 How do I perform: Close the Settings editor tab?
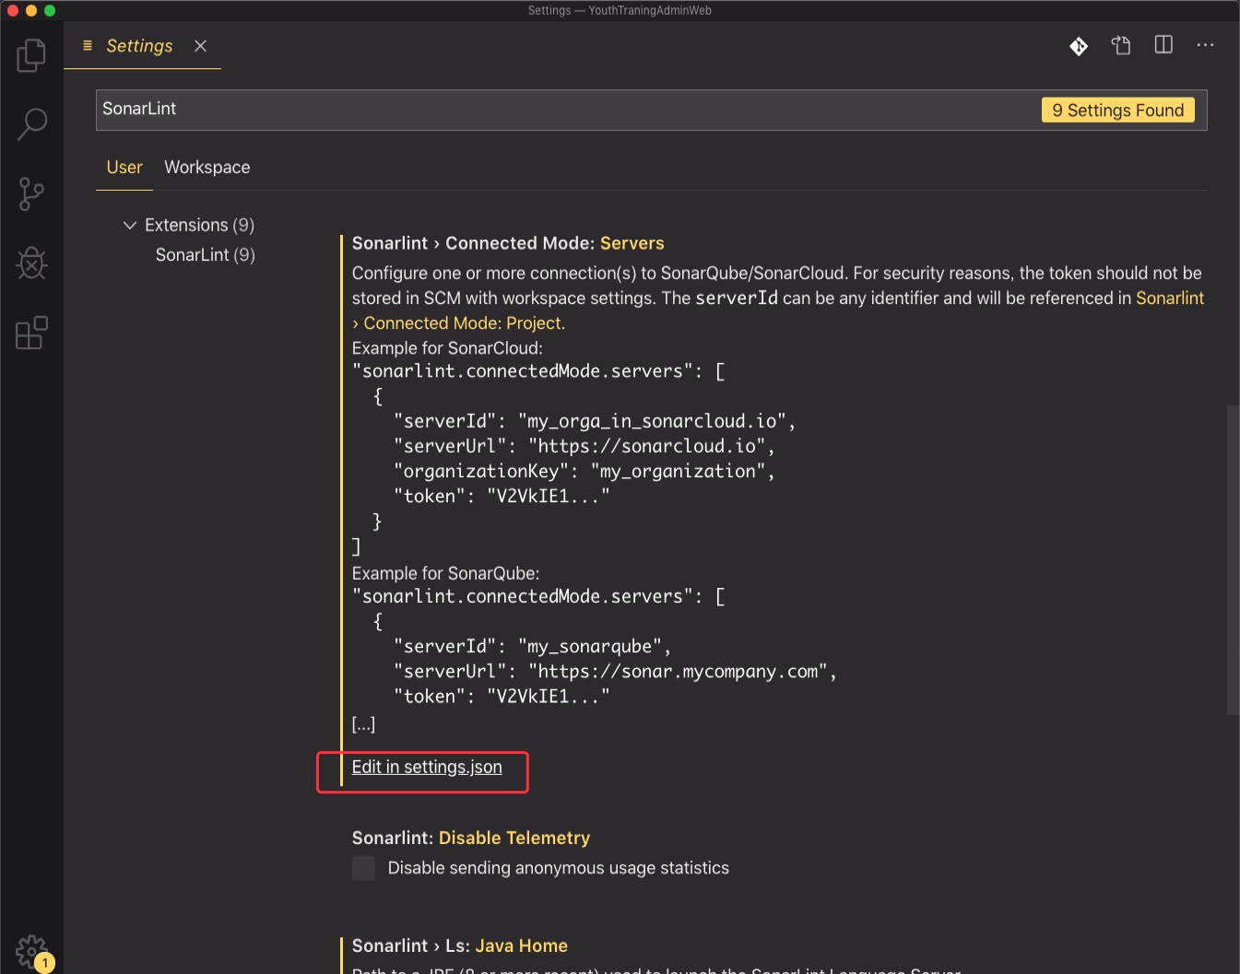click(200, 46)
